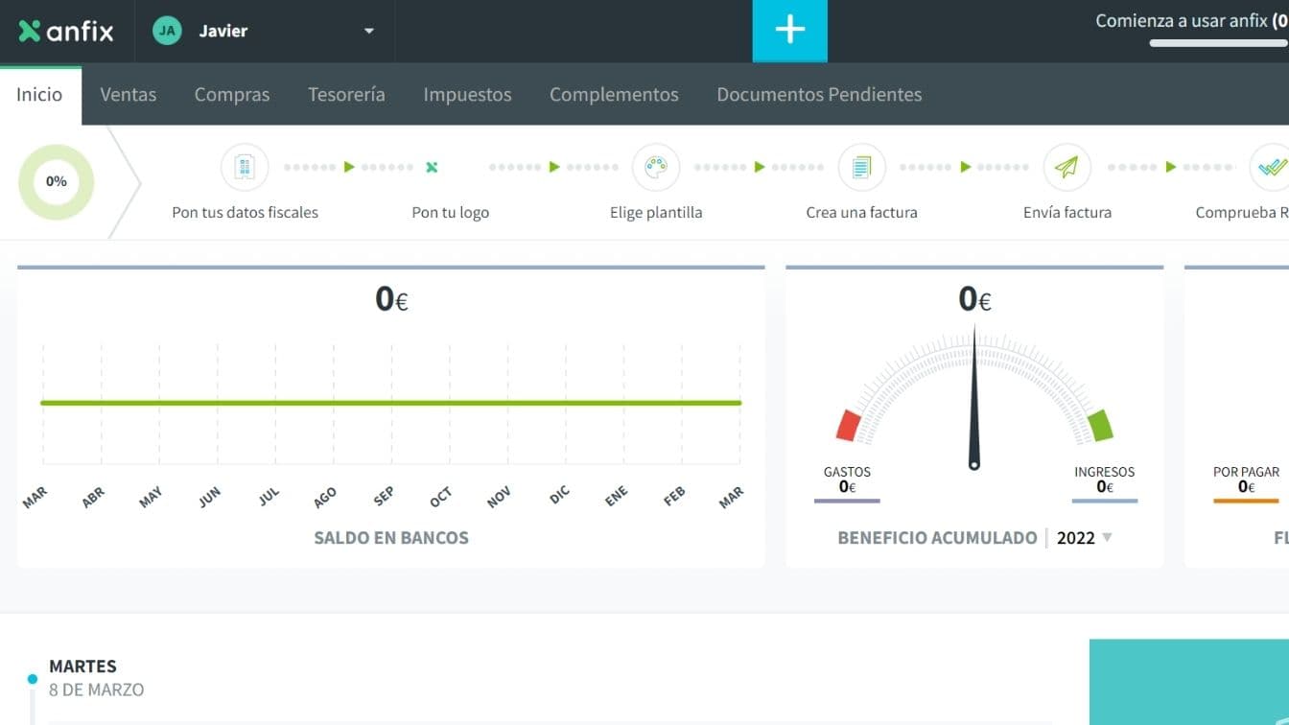Screen dimensions: 1289x725
Task: Open the Ventas tab
Action: (x=128, y=94)
